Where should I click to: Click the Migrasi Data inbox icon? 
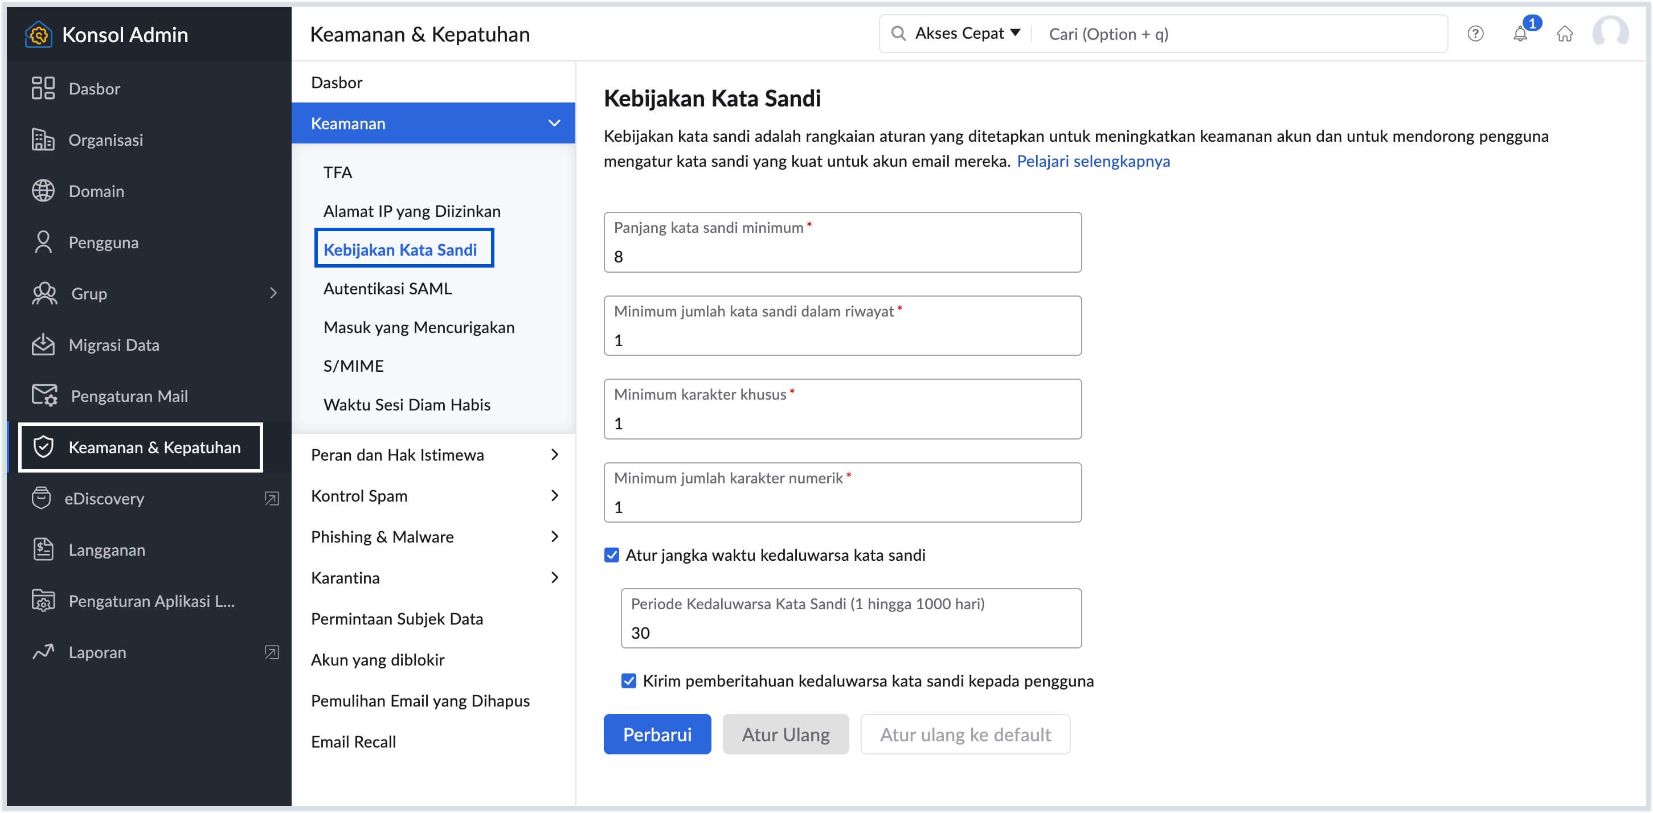point(43,345)
